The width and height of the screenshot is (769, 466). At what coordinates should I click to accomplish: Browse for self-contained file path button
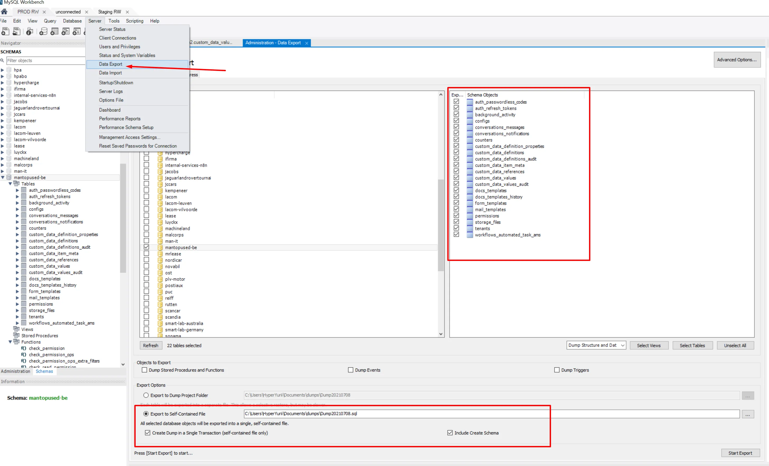[x=747, y=414]
